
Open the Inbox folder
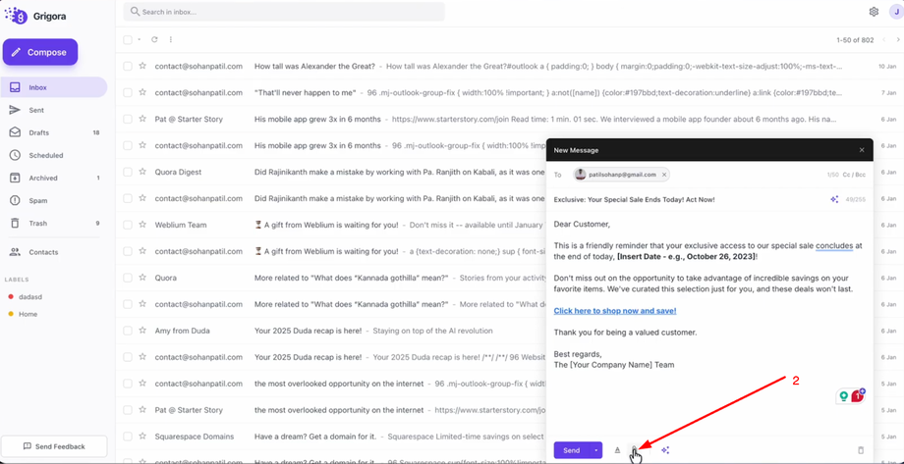click(54, 87)
